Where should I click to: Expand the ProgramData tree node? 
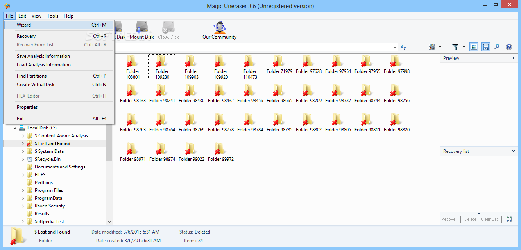pos(23,198)
